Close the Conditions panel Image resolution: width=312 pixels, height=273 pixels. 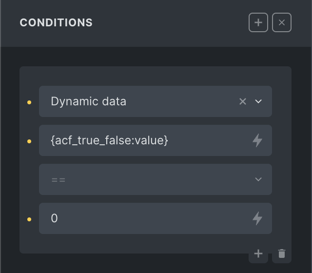point(282,22)
